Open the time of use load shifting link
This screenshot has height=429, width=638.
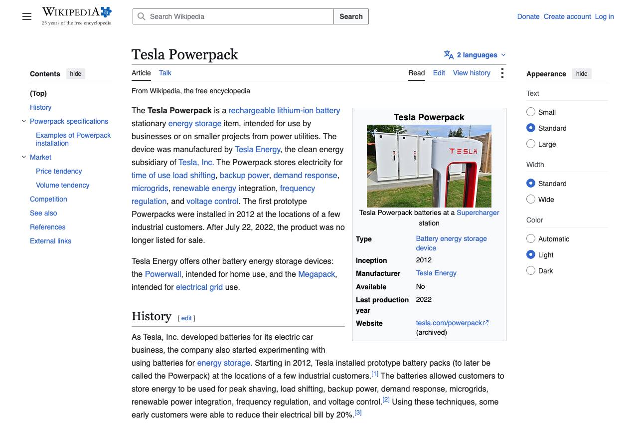coord(173,176)
